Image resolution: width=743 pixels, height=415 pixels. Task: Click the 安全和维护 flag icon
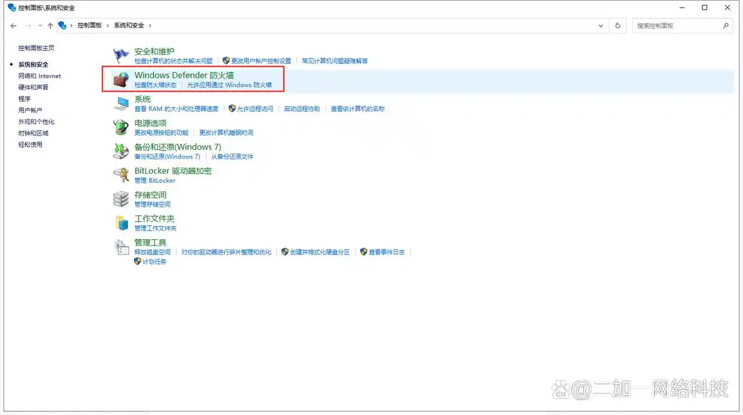(x=121, y=55)
